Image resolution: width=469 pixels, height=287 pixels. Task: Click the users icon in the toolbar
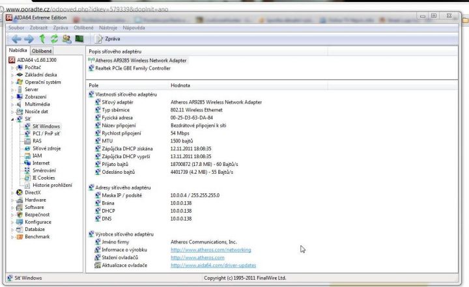point(66,39)
